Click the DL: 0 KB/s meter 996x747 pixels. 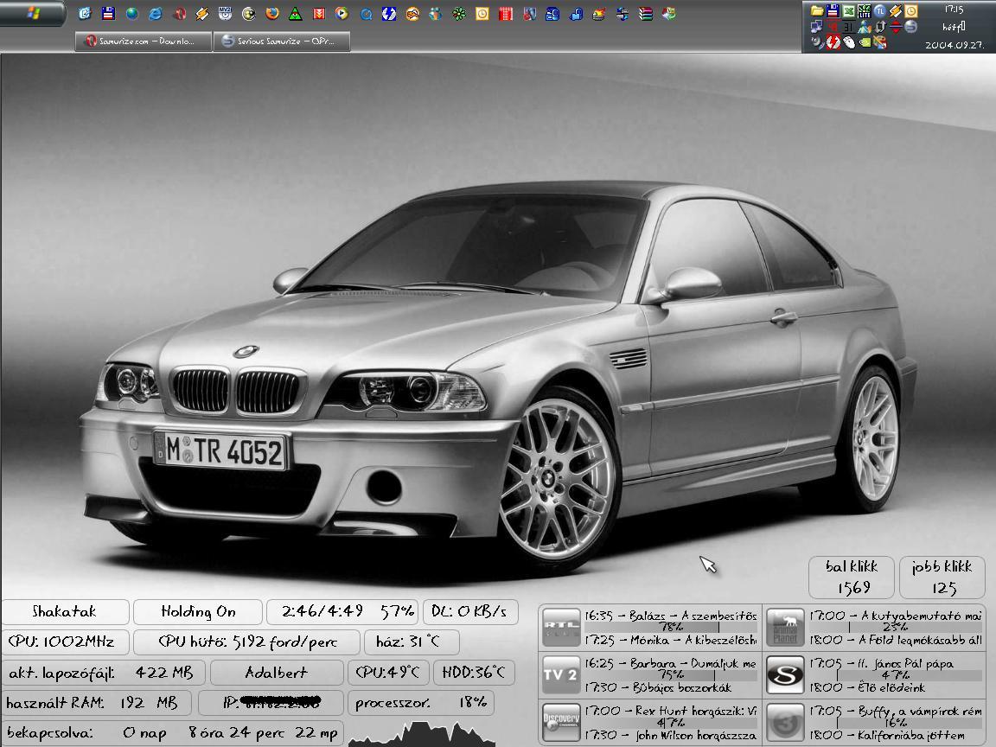(470, 612)
